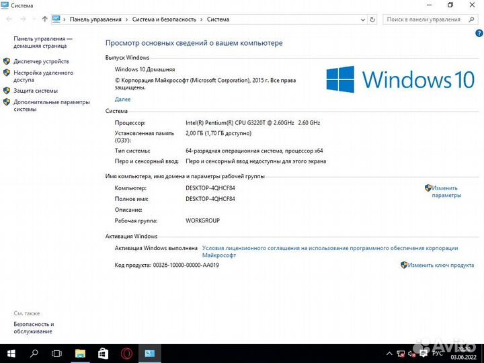Viewport: 484px width, 363px height.
Task: Click the Control Panel search field
Action: [x=424, y=19]
